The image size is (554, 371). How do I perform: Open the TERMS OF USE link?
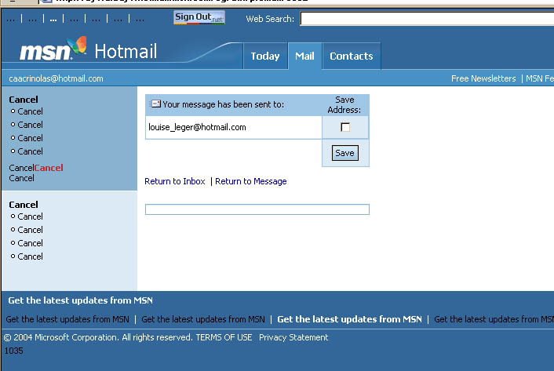click(x=224, y=337)
